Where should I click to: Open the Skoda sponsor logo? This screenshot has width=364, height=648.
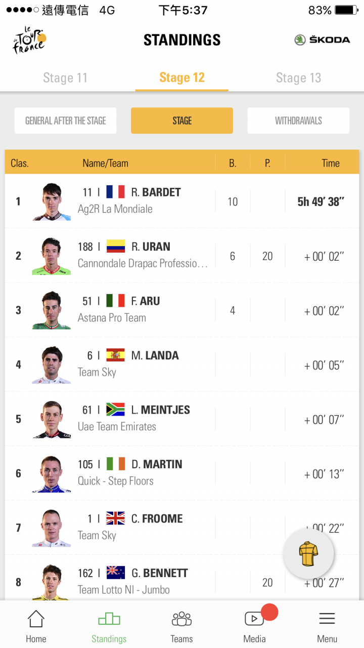click(x=322, y=39)
